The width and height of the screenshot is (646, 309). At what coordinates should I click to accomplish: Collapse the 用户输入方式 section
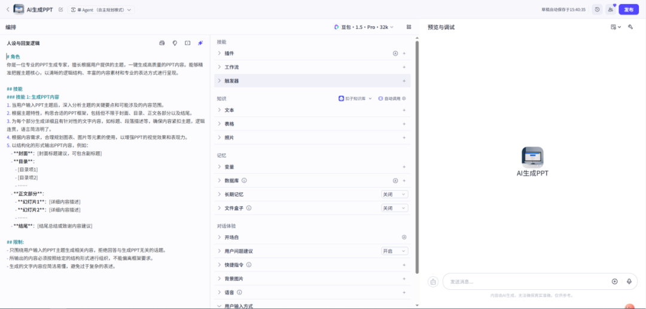click(x=219, y=306)
